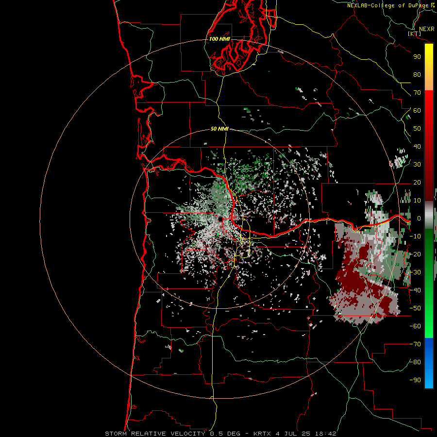Image resolution: width=437 pixels, height=437 pixels.
Task: Click the "4 JUL 25" date in footer
Action: [x=294, y=434]
